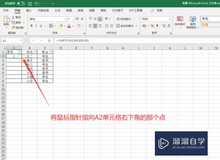Click the bottom align icon

click(x=100, y=19)
